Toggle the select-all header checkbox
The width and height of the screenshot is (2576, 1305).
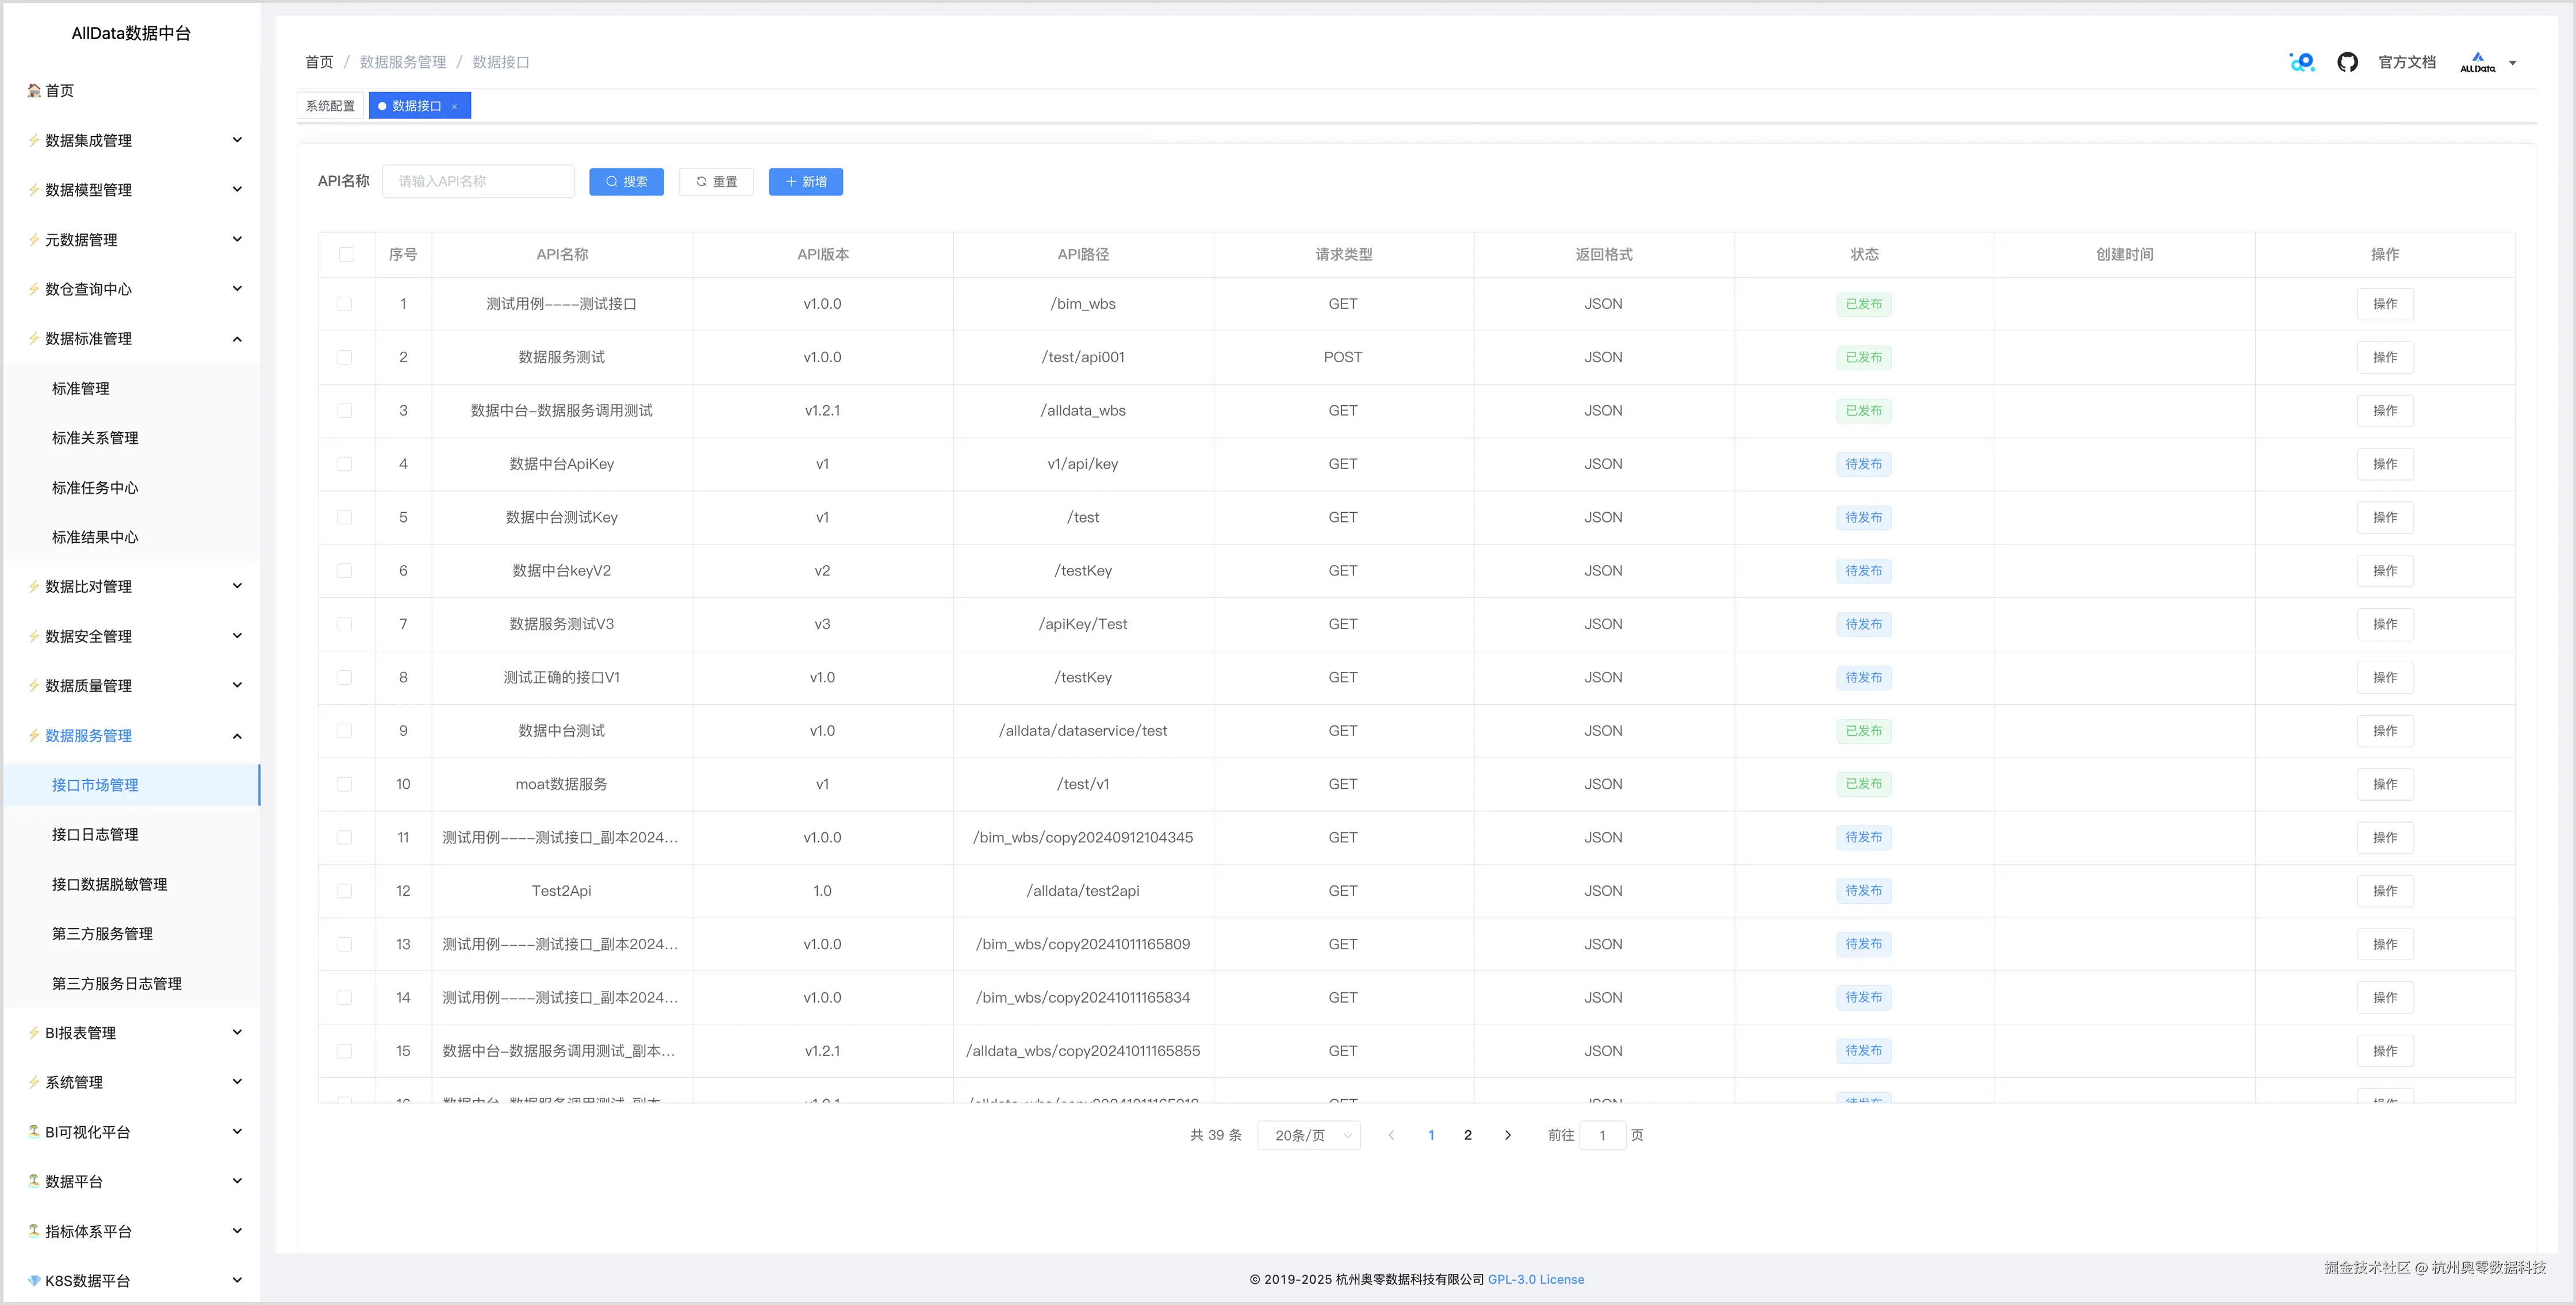tap(346, 254)
